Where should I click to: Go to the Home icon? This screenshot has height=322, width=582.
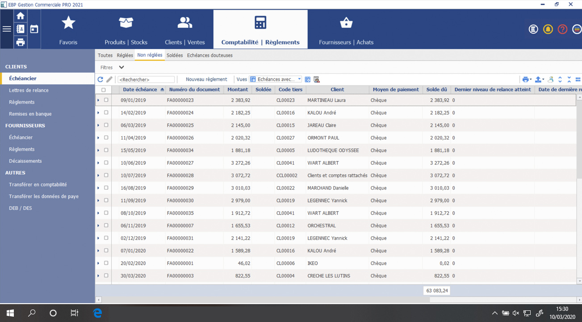pyautogui.click(x=20, y=16)
